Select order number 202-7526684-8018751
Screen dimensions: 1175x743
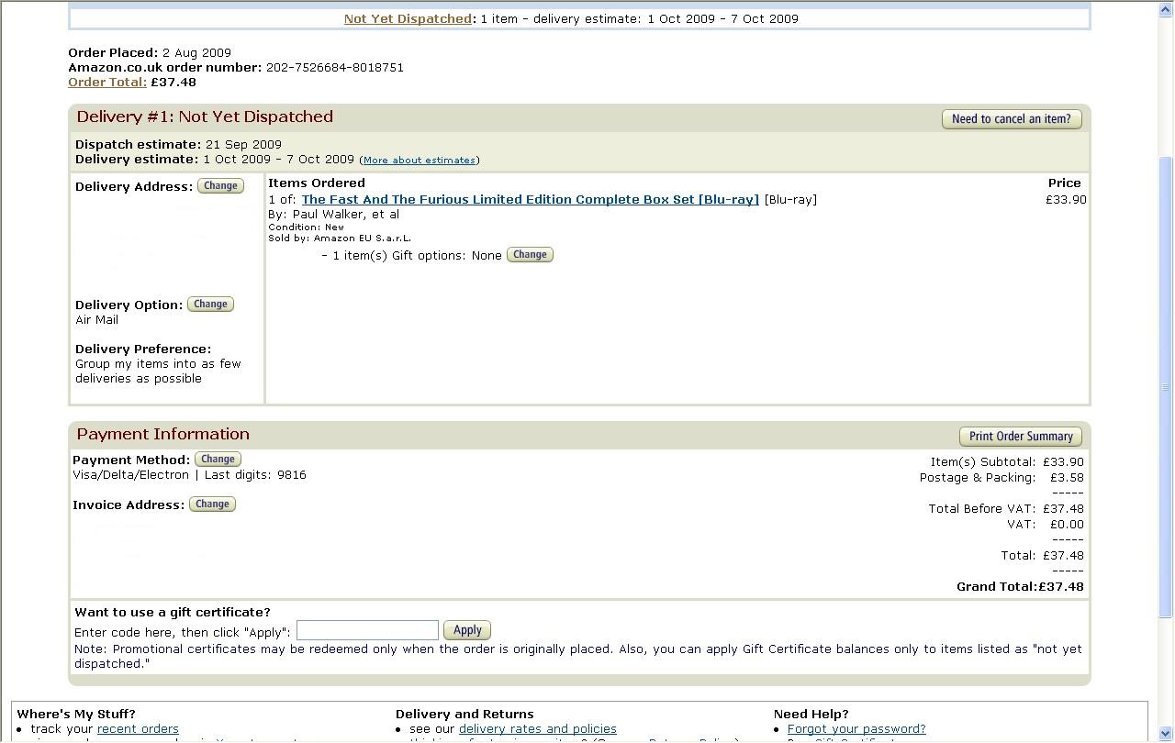point(335,67)
